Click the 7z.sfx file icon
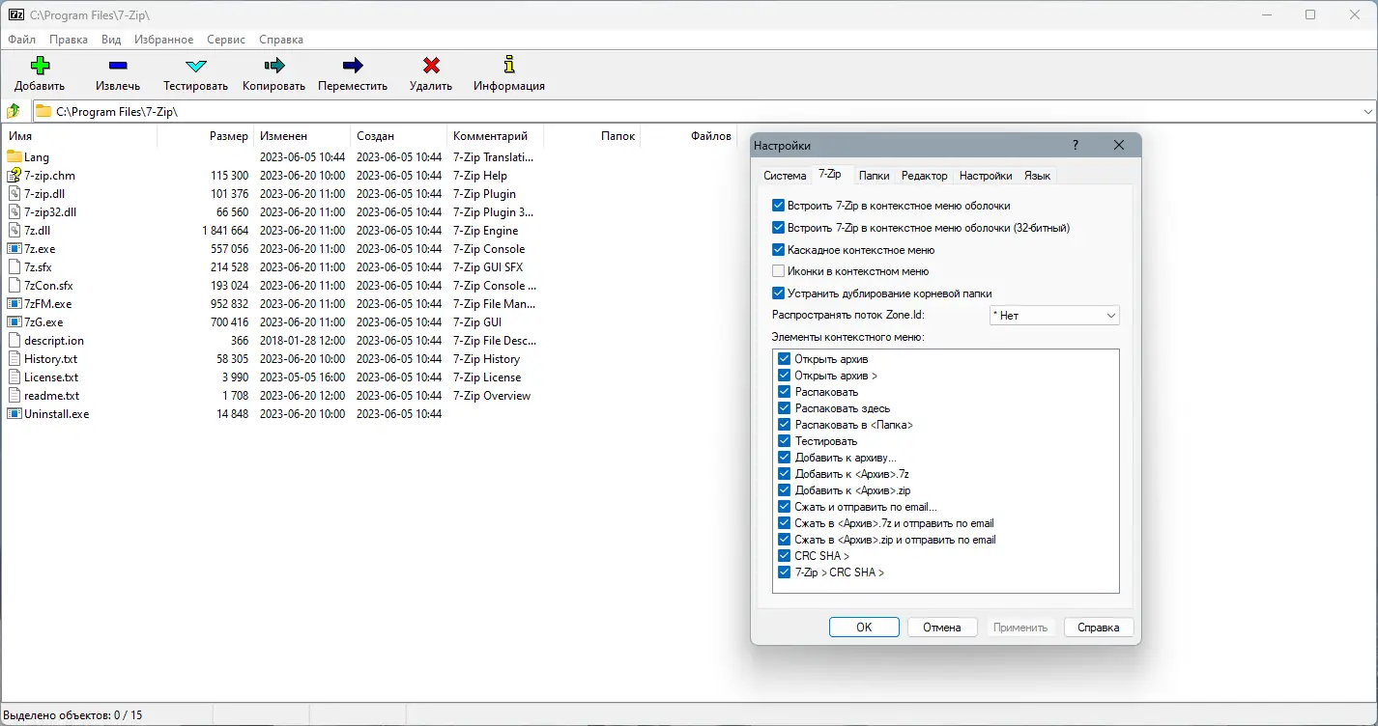Screen dimensions: 1378x726 [14, 266]
